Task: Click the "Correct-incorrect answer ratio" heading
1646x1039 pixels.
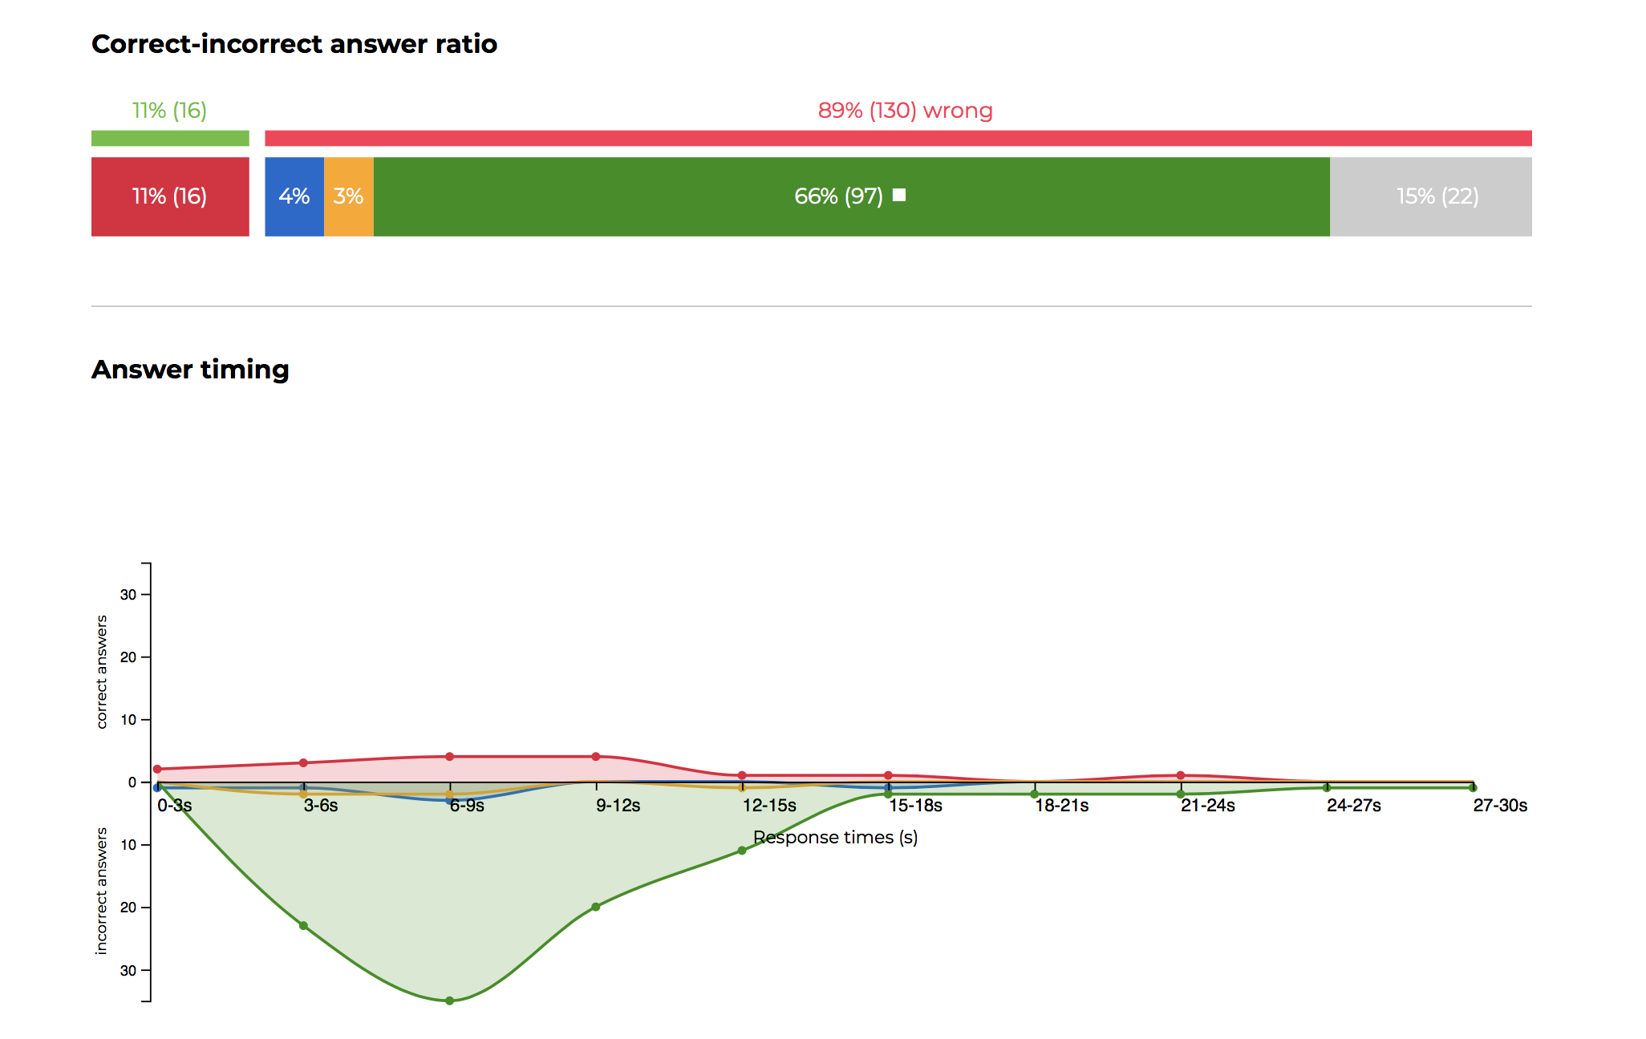Action: click(x=294, y=44)
